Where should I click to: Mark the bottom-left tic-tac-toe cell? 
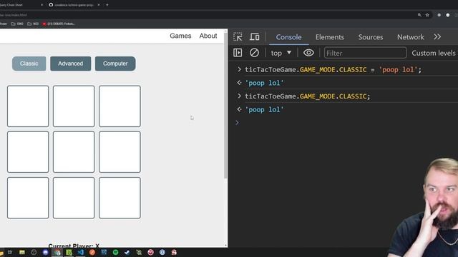28,198
